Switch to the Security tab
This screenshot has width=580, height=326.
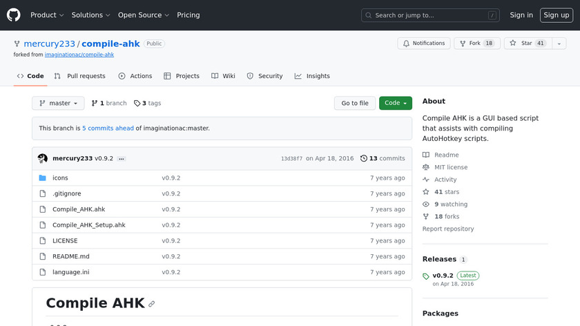(265, 76)
